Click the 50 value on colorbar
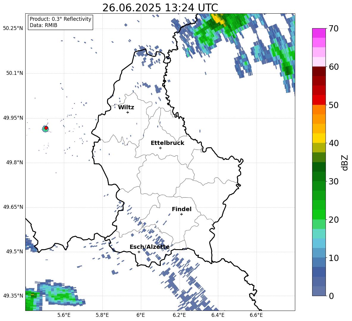 (333, 105)
